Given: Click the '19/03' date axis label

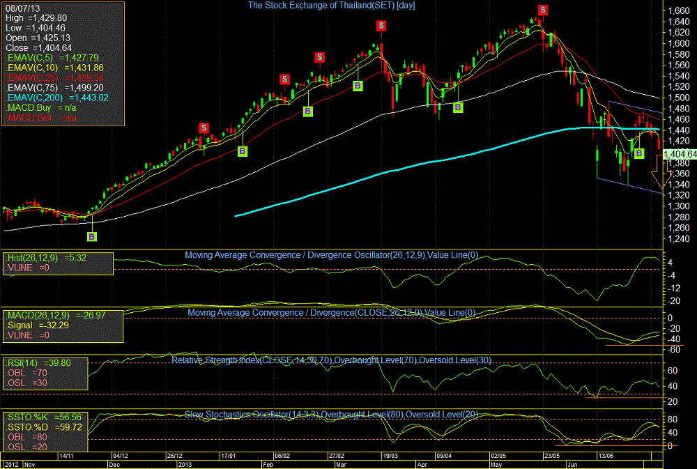Looking at the screenshot, I should tap(390, 456).
